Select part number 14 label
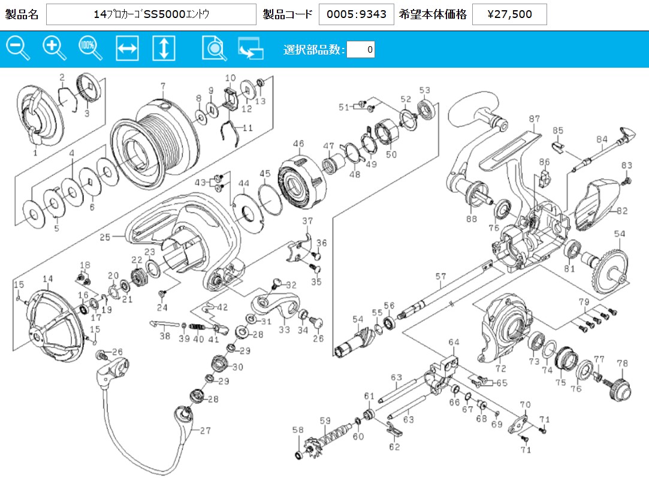 [47, 279]
